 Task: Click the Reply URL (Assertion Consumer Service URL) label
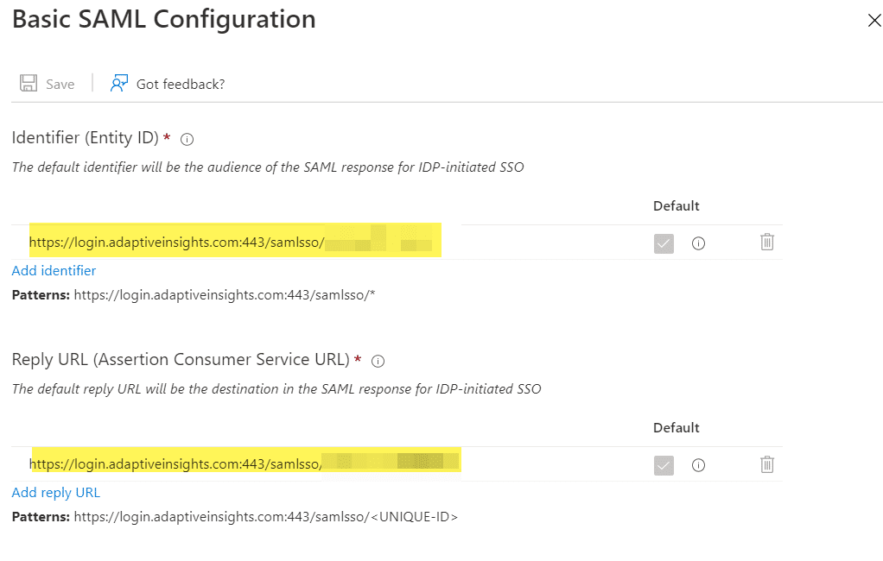(180, 360)
